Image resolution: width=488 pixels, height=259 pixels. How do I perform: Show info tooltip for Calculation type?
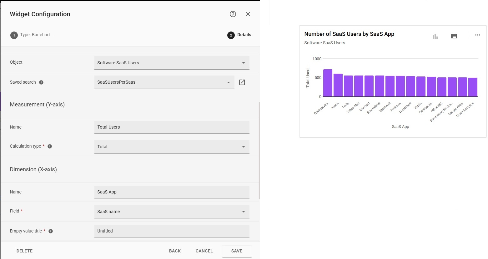click(50, 146)
